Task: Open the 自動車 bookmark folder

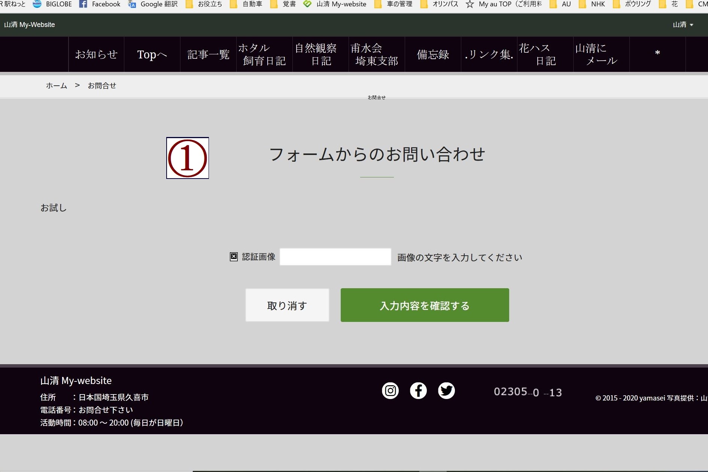Action: point(246,4)
